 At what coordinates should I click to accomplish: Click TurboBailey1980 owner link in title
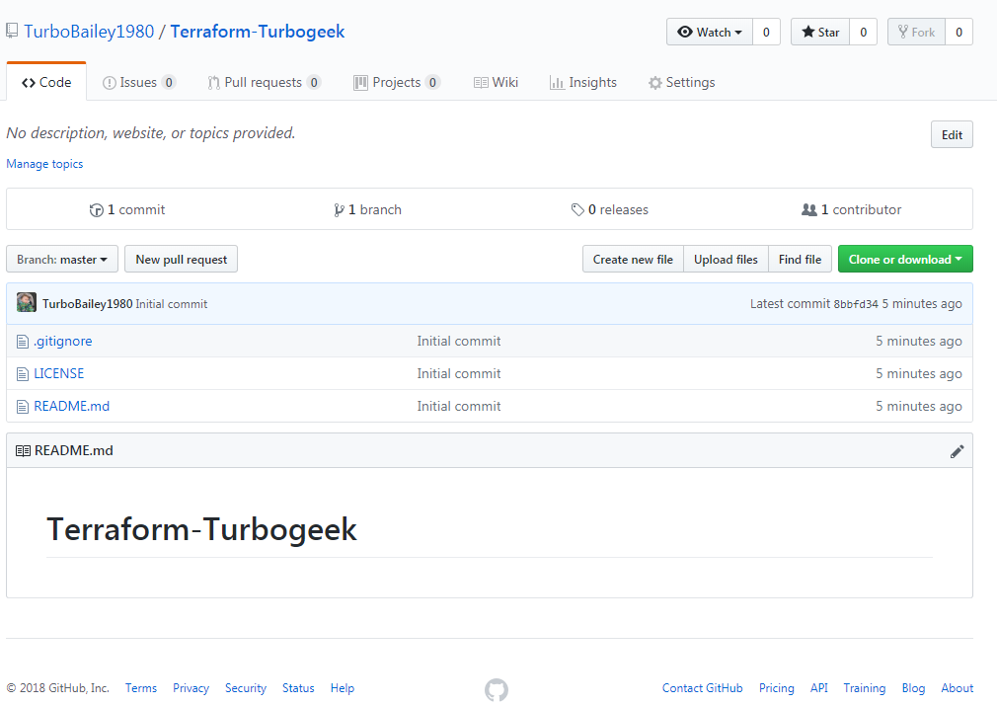click(89, 32)
